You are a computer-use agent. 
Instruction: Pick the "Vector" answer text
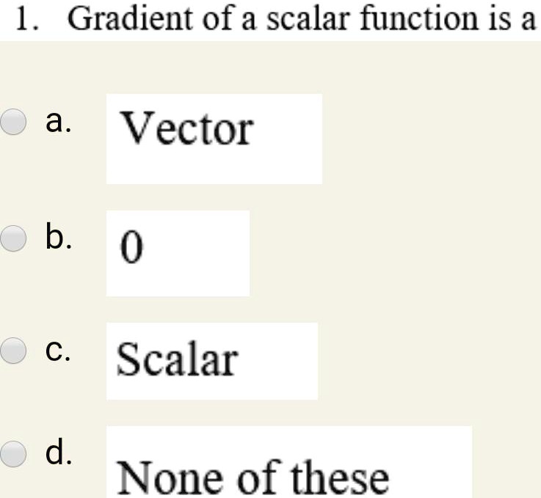(x=186, y=128)
